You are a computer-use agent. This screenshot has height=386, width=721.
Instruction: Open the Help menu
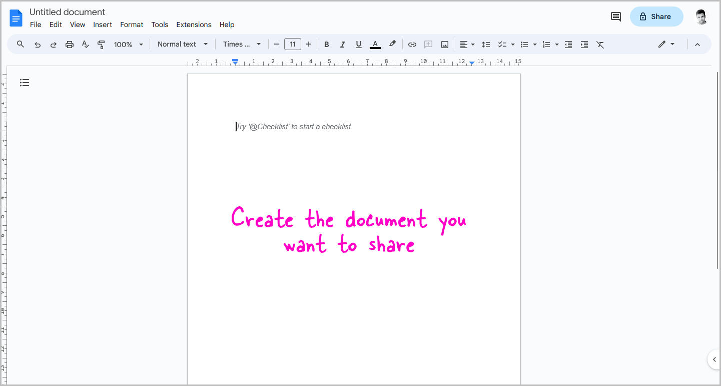(227, 25)
